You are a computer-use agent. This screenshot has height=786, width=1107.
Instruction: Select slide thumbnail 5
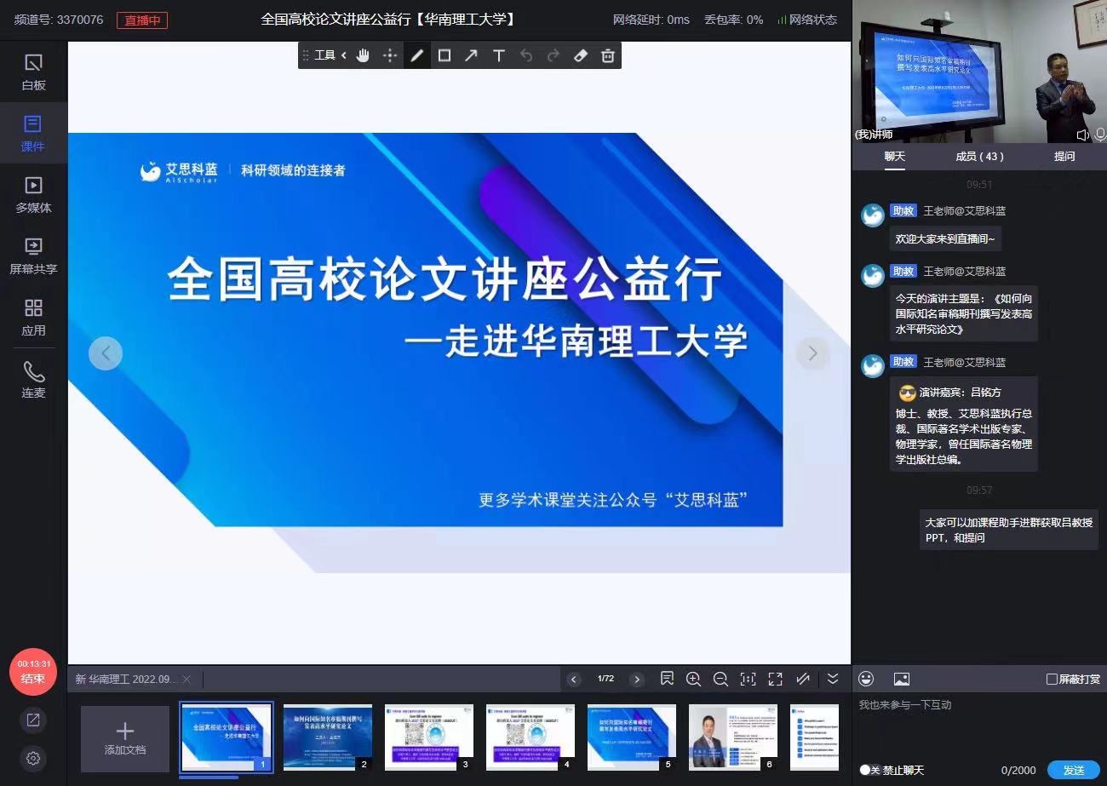coord(632,737)
